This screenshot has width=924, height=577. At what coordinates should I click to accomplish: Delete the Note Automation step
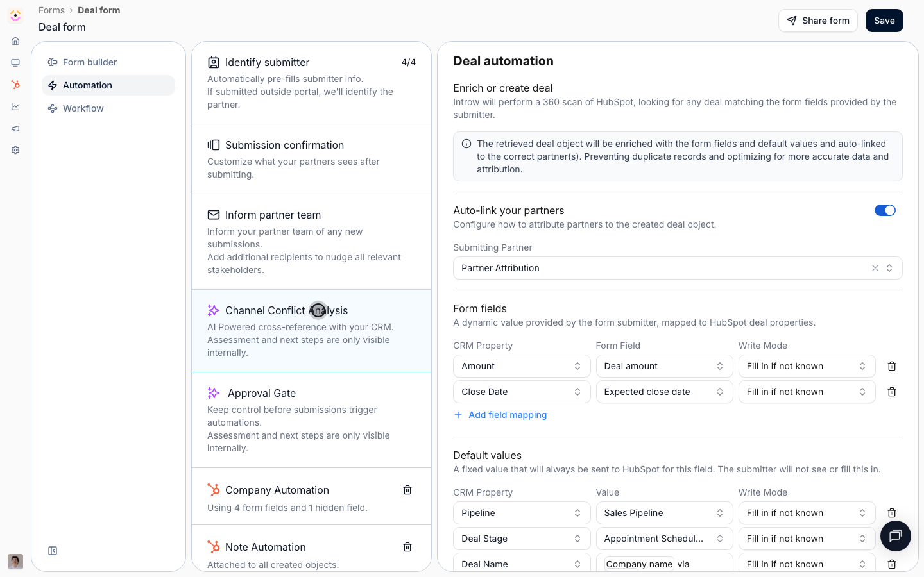(x=407, y=547)
